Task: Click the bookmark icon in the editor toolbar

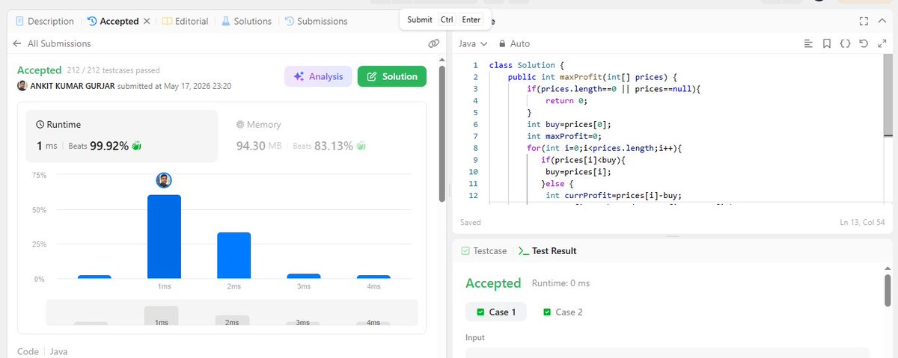Action: tap(827, 44)
